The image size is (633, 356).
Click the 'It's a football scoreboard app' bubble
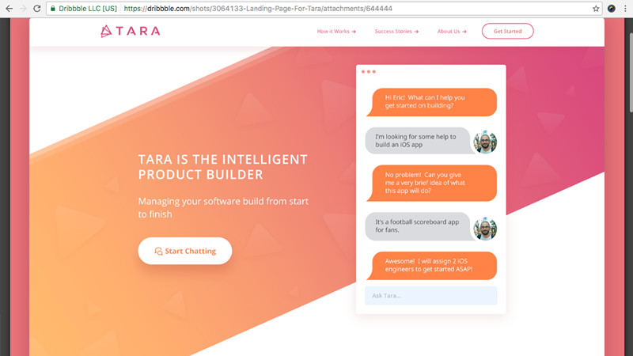419,226
